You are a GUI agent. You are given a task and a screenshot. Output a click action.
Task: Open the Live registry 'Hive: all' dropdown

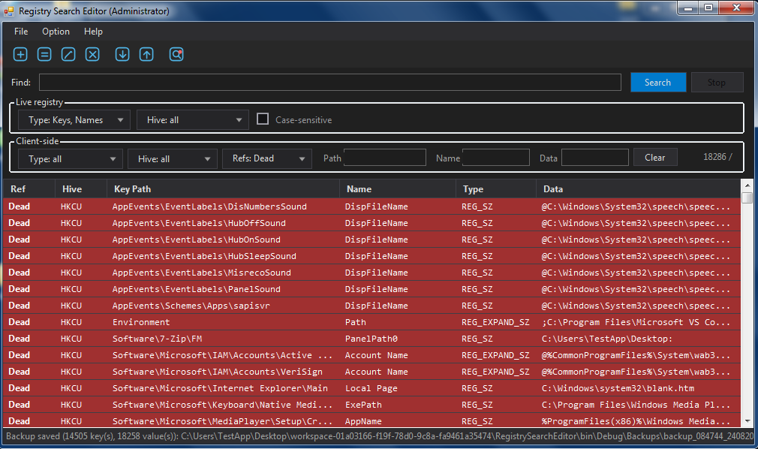pyautogui.click(x=192, y=120)
